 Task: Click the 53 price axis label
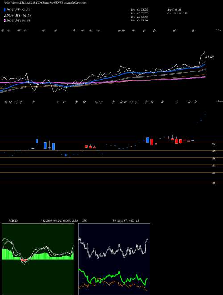click(214, 166)
